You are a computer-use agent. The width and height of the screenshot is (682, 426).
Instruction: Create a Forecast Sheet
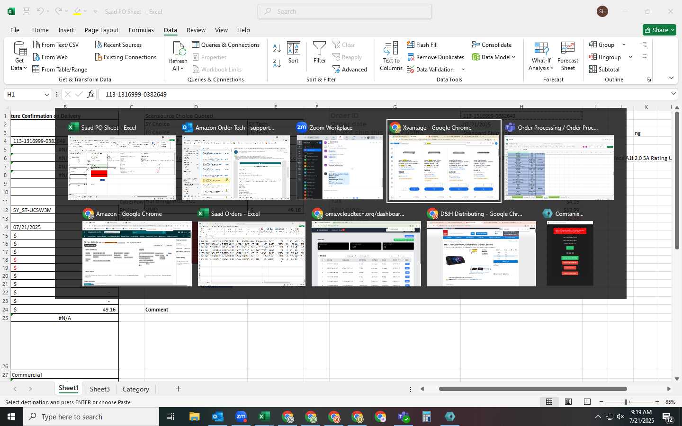tap(568, 56)
